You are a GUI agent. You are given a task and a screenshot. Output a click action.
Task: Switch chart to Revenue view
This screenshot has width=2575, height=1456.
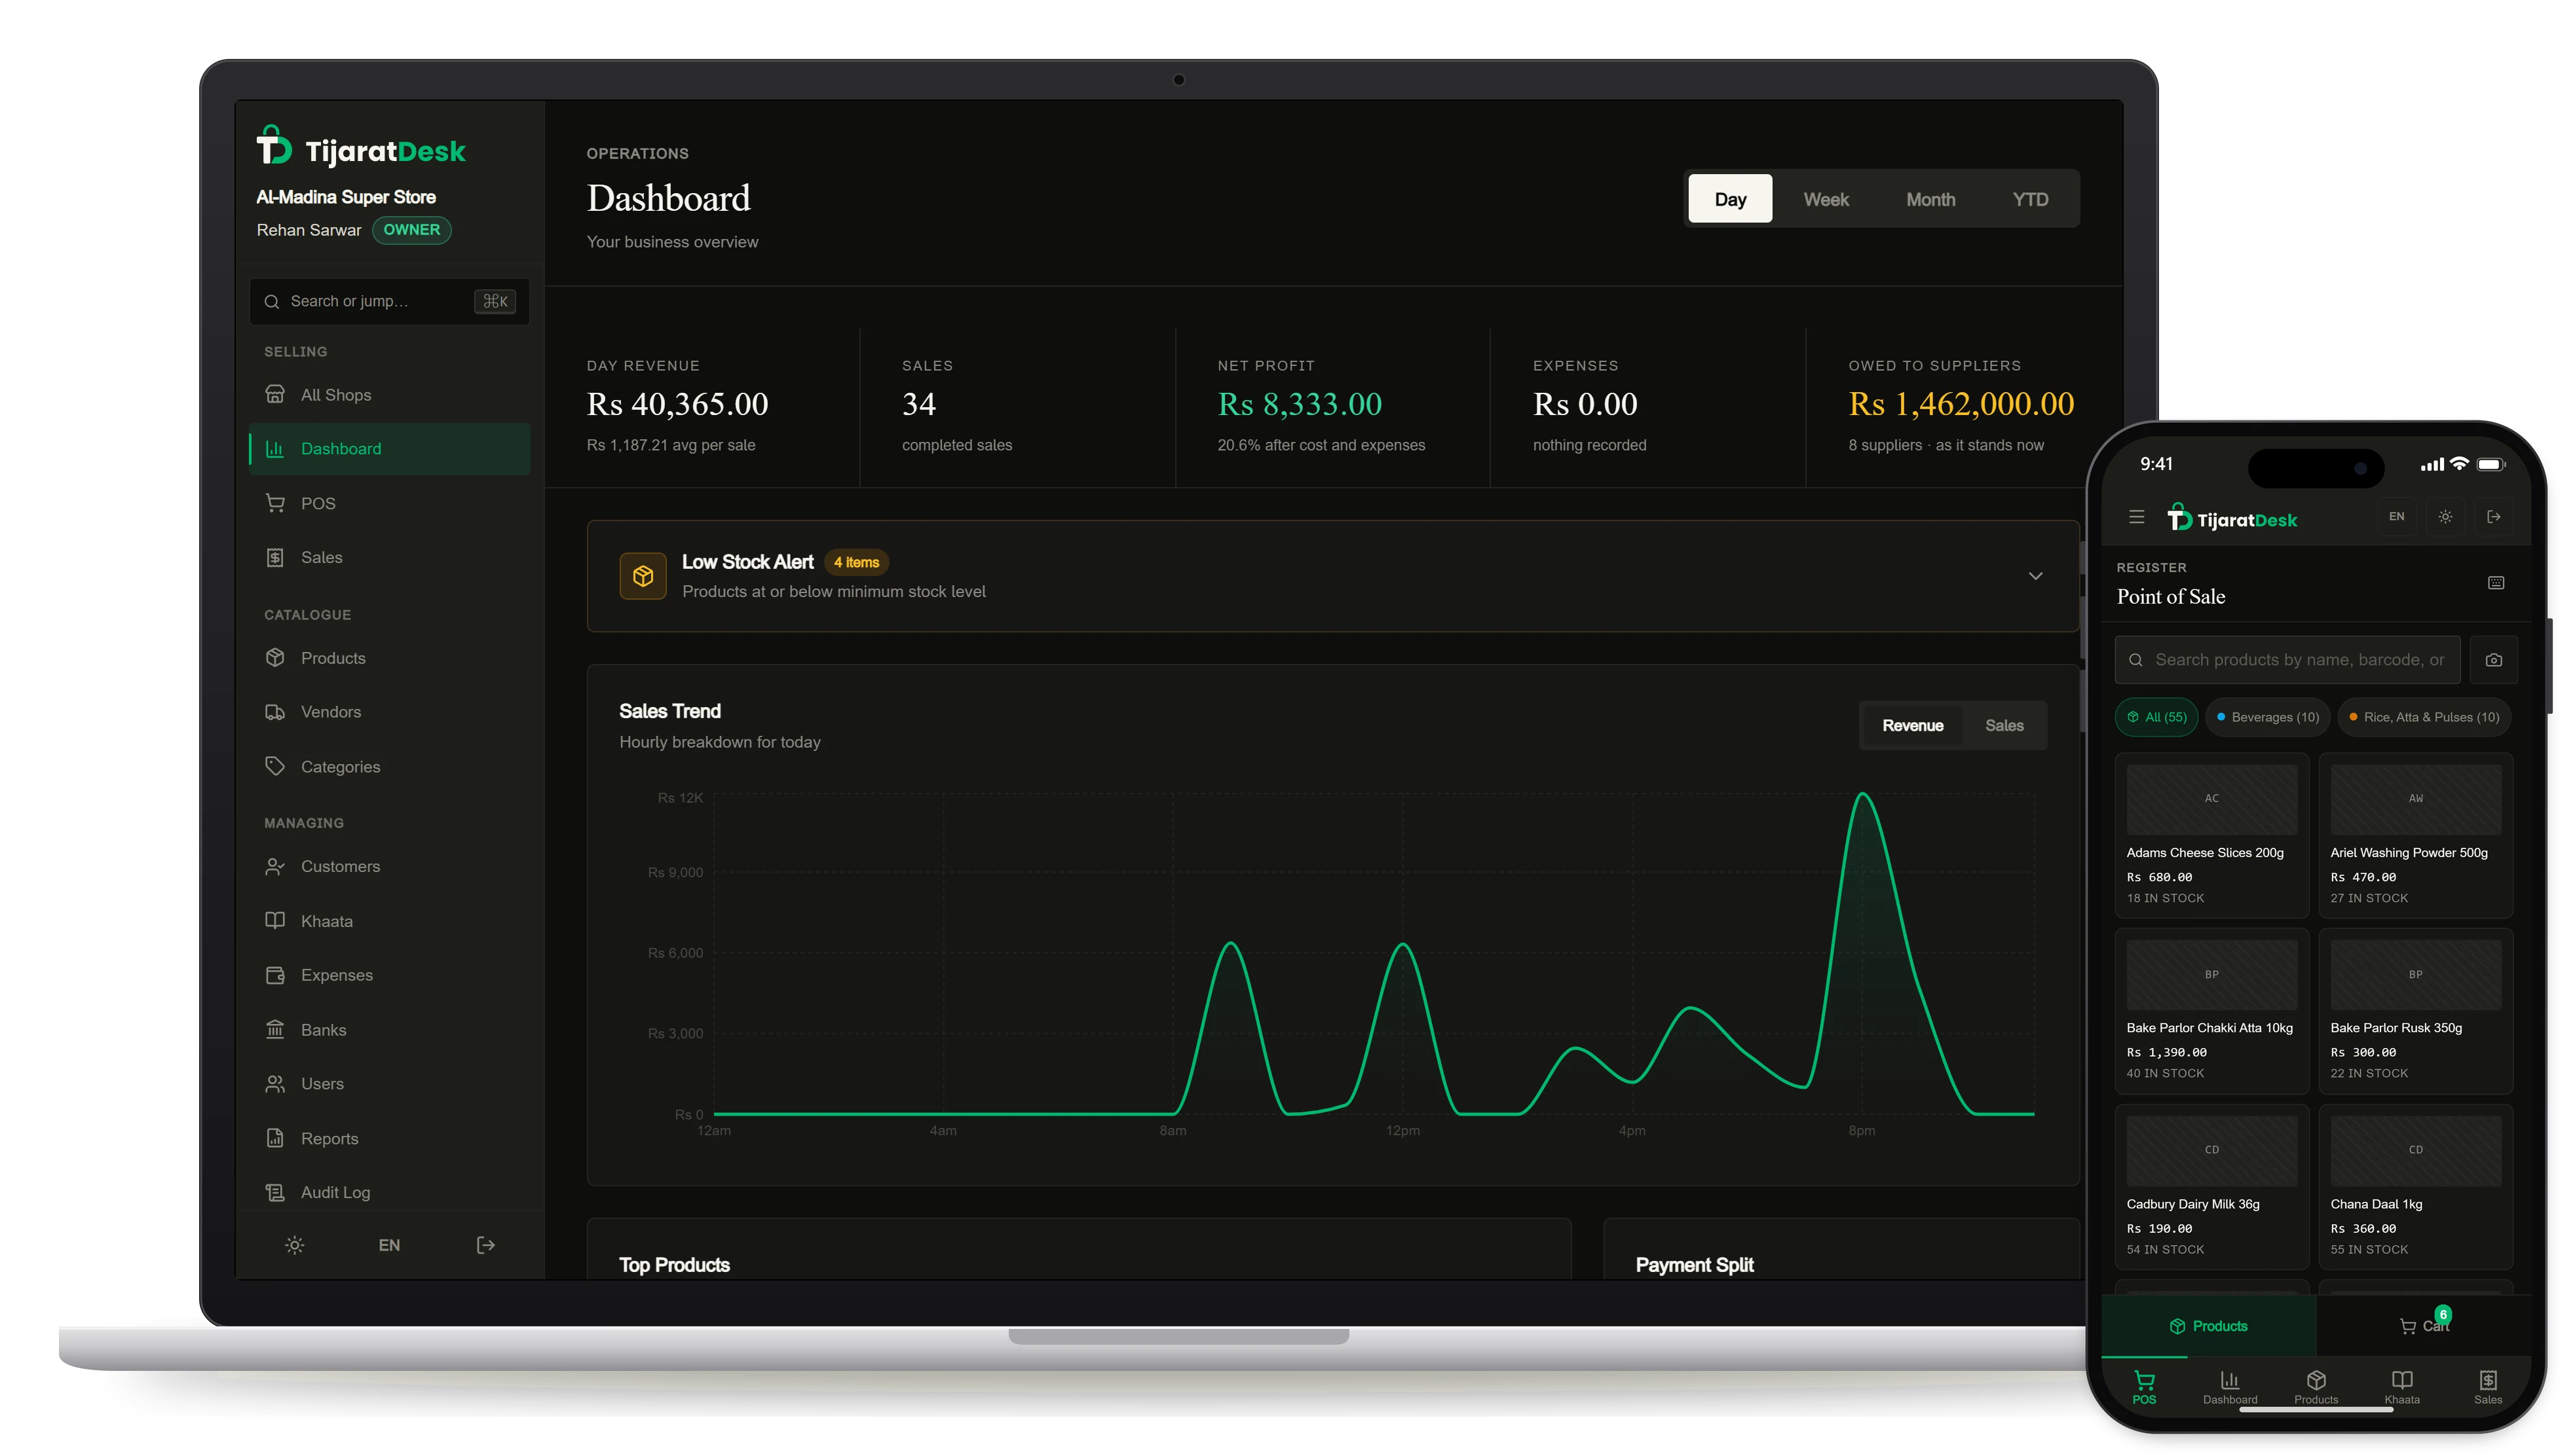click(x=1913, y=726)
